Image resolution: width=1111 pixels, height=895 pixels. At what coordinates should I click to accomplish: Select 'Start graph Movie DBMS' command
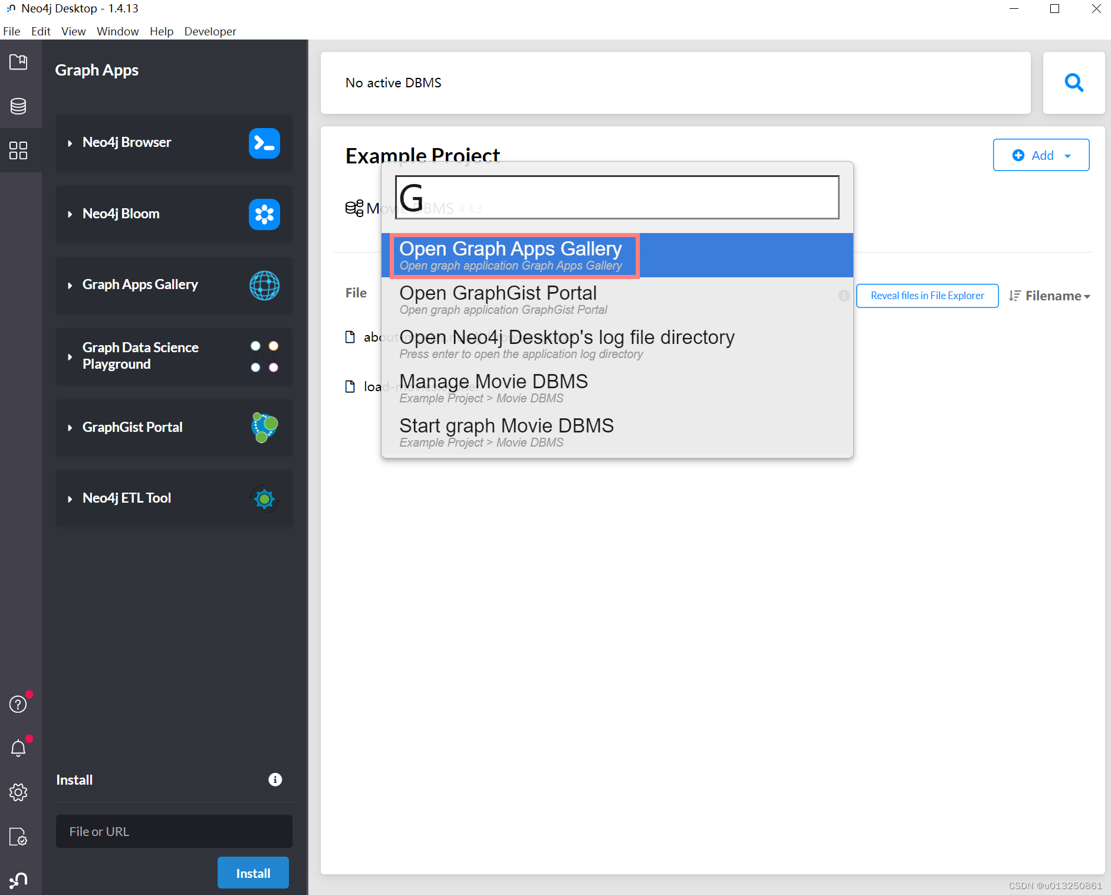pyautogui.click(x=617, y=432)
